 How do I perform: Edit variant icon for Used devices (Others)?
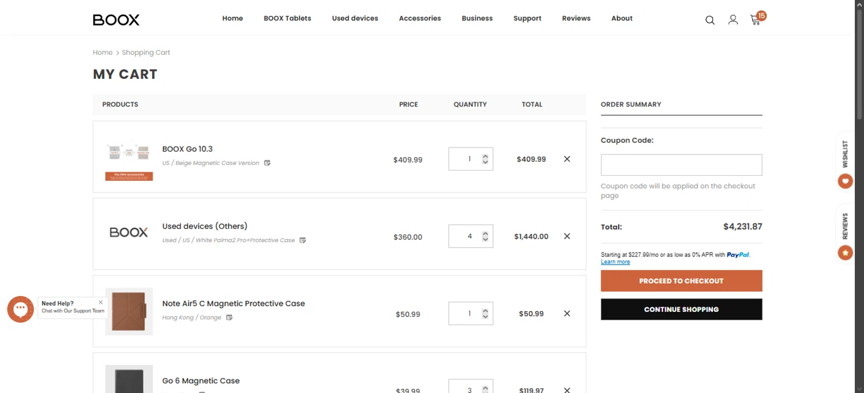[x=302, y=240]
